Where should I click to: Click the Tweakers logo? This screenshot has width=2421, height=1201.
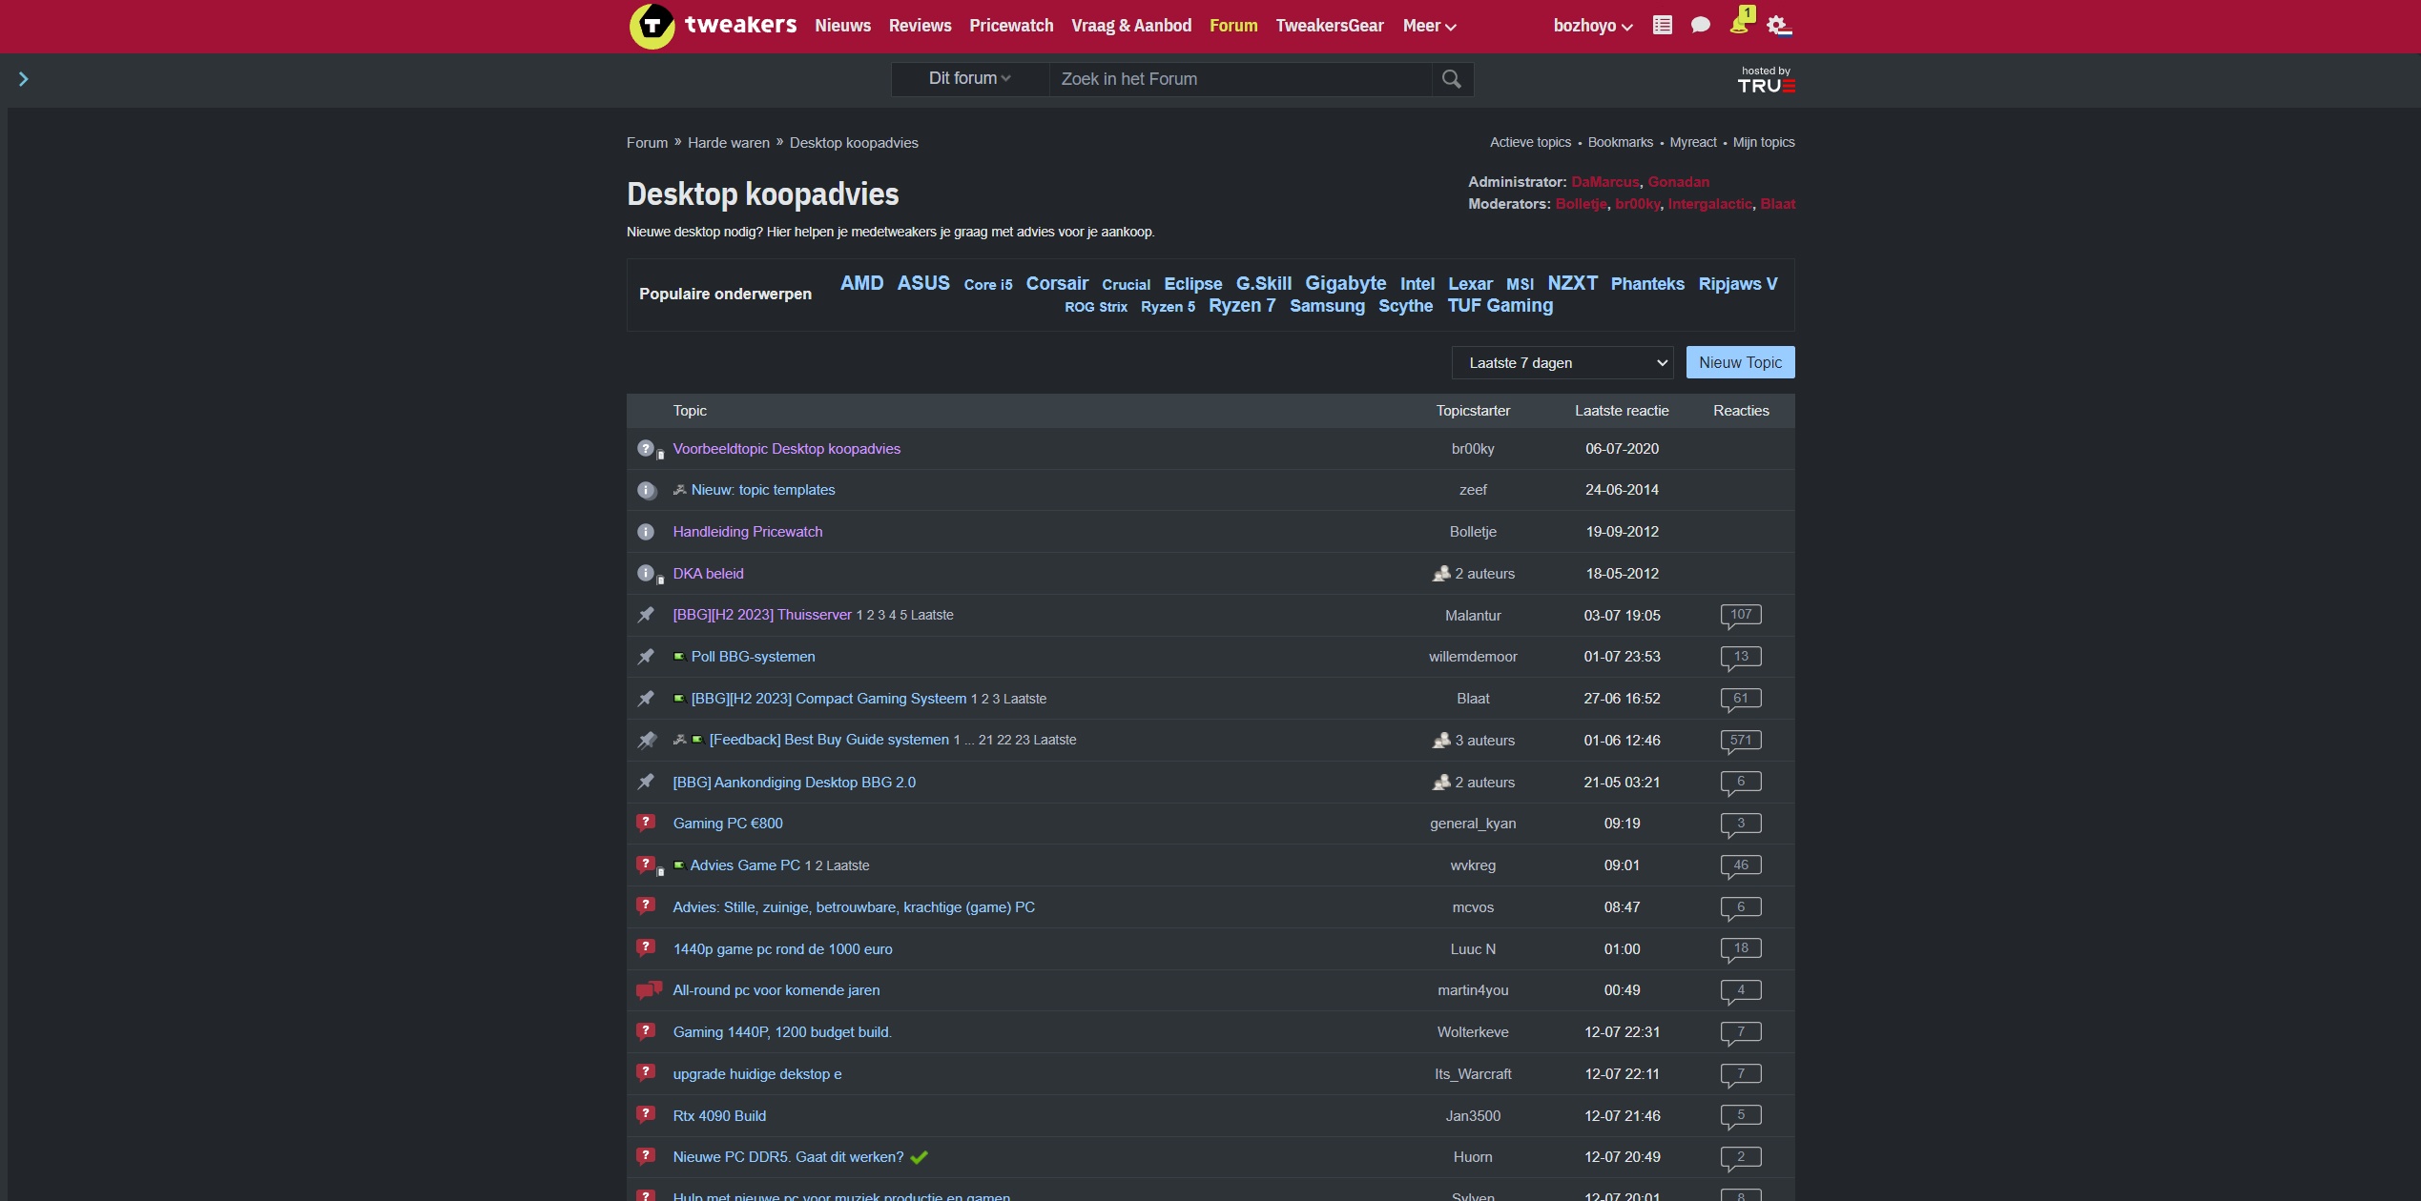tap(652, 26)
